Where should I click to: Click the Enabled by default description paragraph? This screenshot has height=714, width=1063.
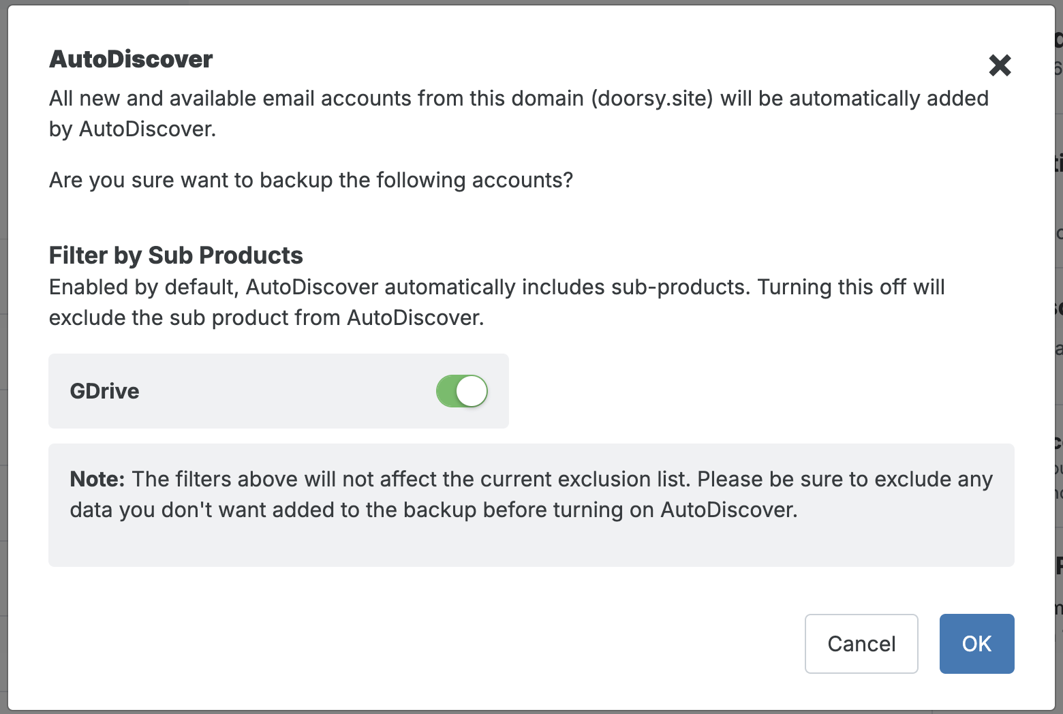coord(497,302)
